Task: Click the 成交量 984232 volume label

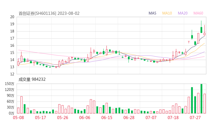Action: tap(32, 79)
